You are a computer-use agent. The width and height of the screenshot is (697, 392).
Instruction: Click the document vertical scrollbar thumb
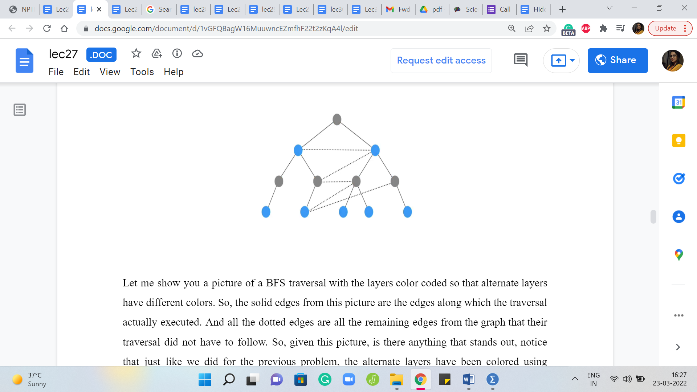click(653, 217)
